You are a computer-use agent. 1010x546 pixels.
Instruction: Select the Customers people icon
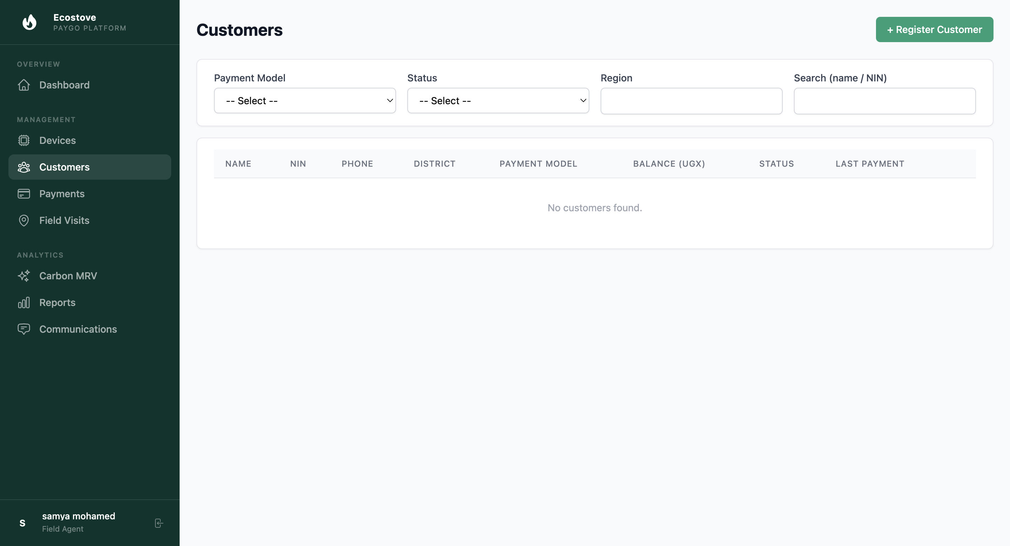24,167
